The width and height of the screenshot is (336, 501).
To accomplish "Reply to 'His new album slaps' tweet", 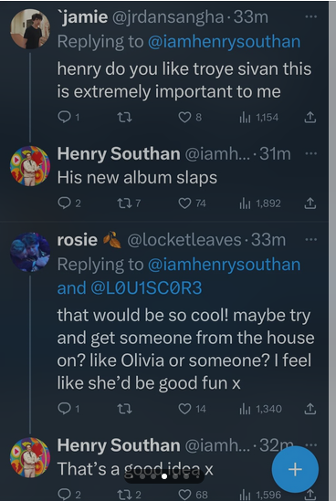I will (69, 204).
